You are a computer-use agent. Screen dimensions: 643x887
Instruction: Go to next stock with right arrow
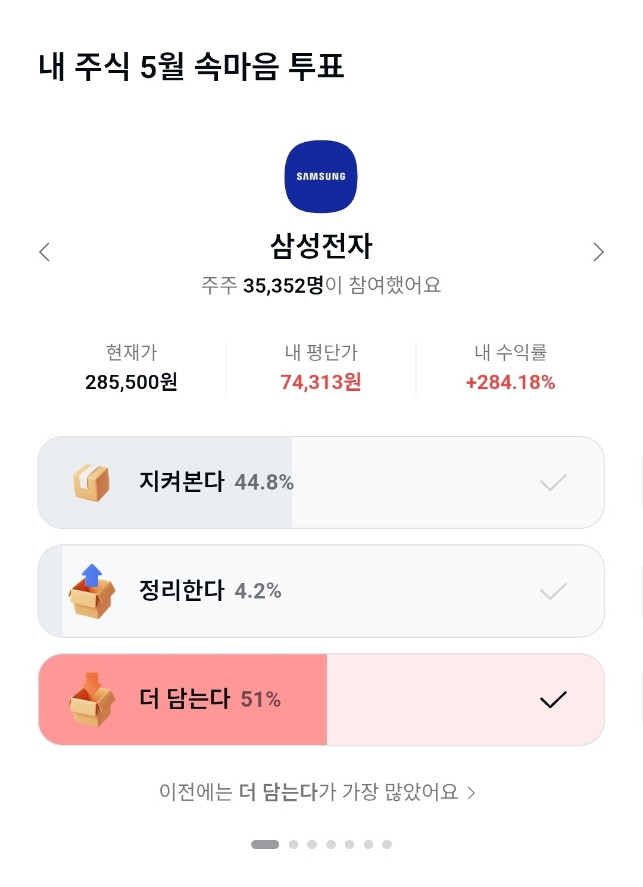(x=598, y=252)
